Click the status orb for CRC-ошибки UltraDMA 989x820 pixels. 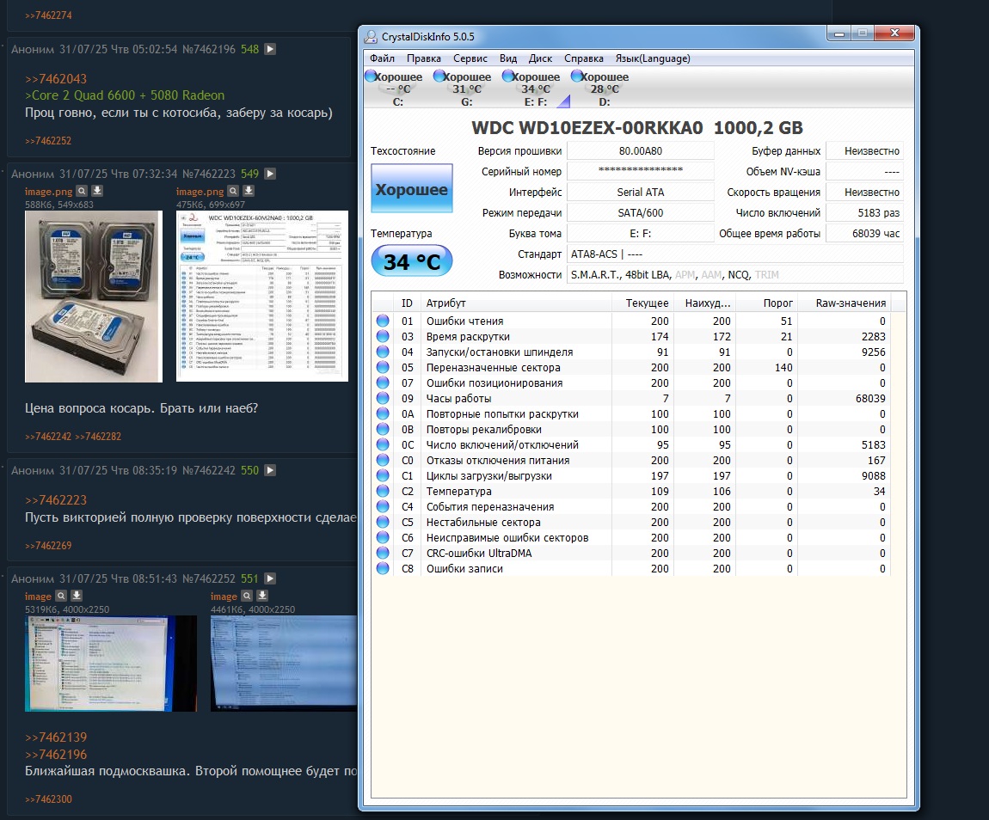[x=383, y=553]
